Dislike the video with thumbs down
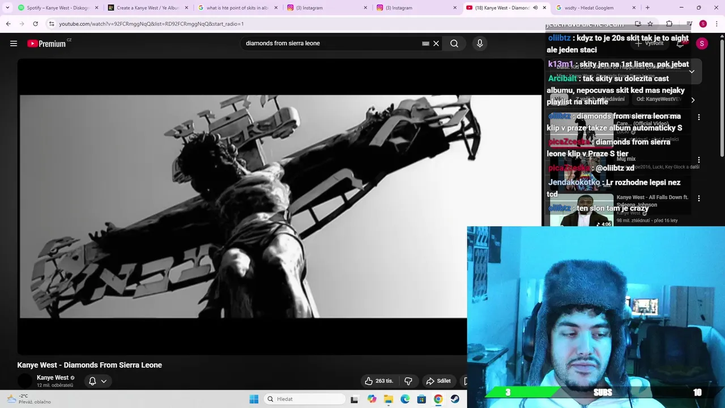 tap(408, 381)
